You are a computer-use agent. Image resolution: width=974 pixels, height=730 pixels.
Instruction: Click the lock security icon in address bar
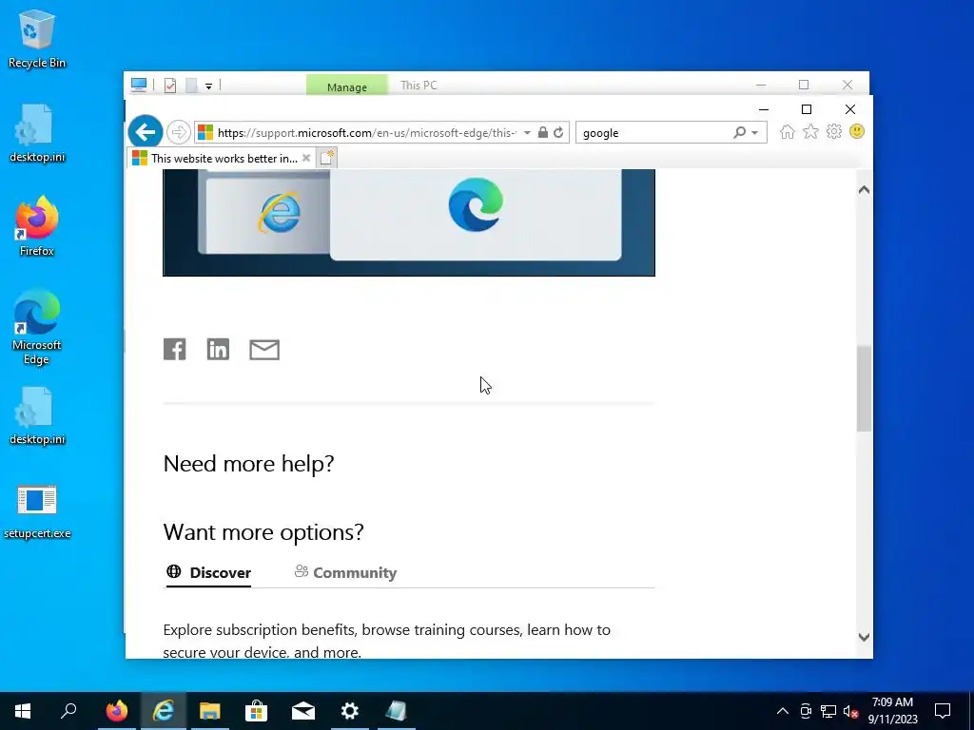click(543, 132)
